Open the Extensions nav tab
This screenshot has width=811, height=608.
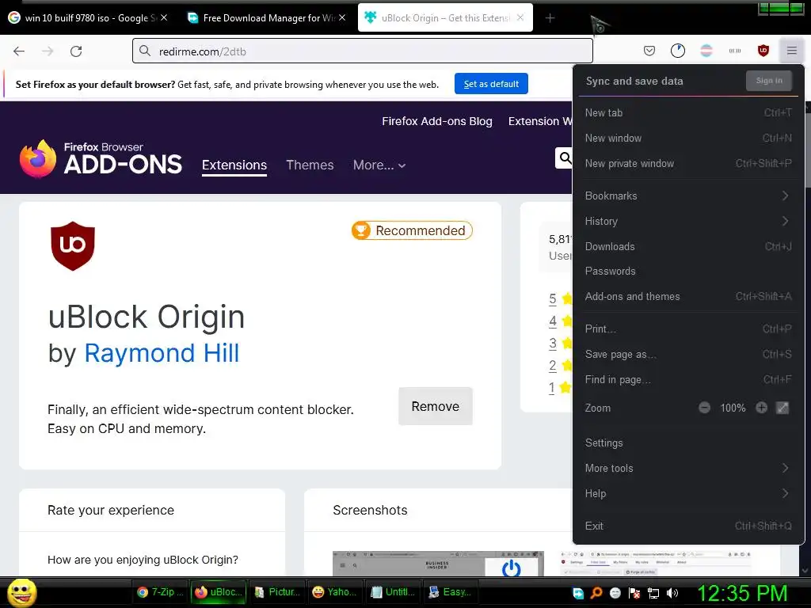(x=234, y=165)
